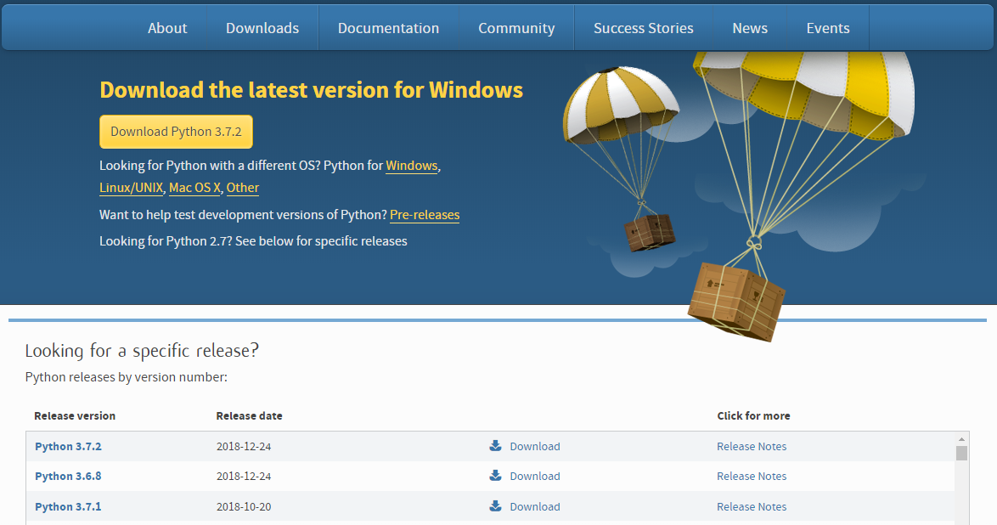Open the About menu item
Screen dimensions: 997x525
(x=167, y=28)
